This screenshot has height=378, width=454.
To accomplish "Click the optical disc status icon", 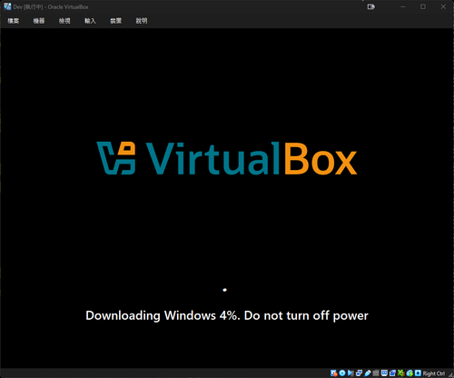I will 342,373.
